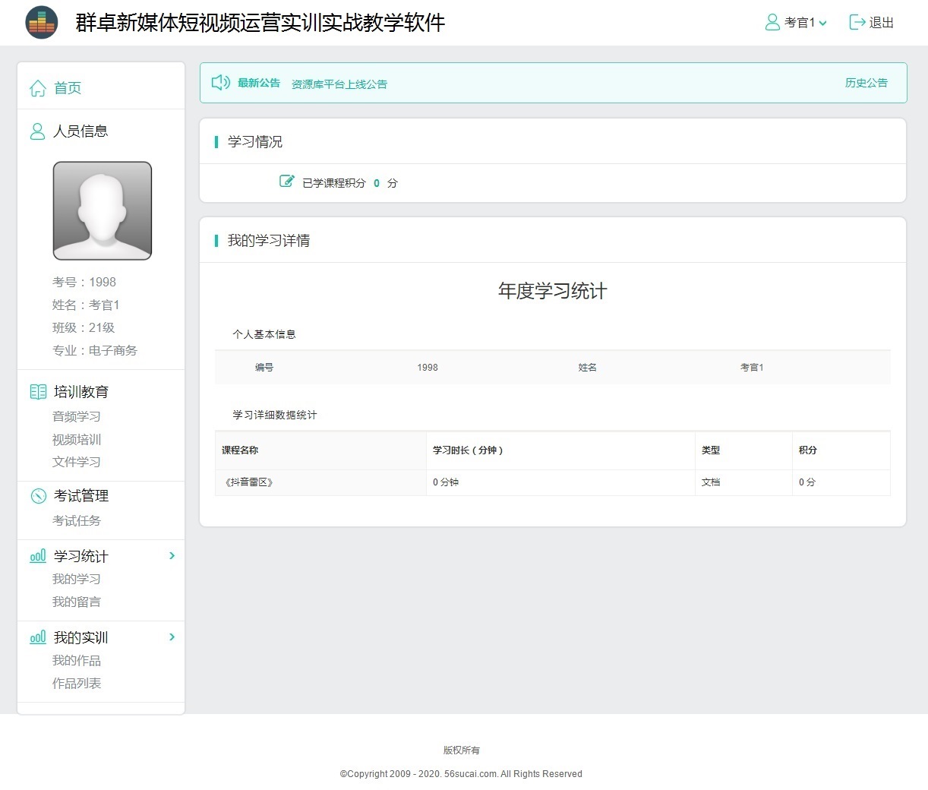Click the person icon beside 人员信息
The height and width of the screenshot is (790, 928).
coord(37,131)
